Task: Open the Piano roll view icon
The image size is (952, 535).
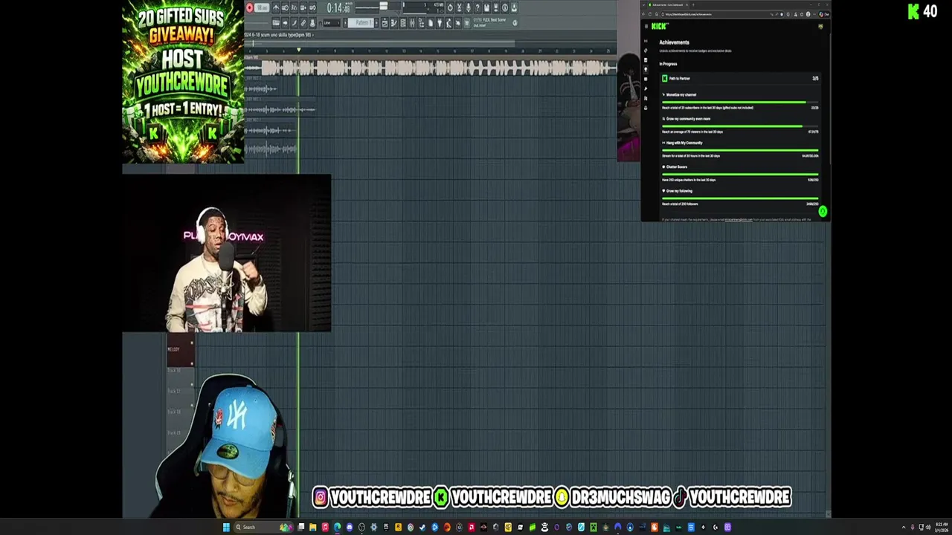Action: pyautogui.click(x=394, y=22)
